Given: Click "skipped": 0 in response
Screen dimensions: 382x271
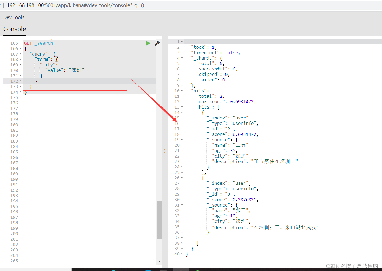Looking at the screenshot, I should click(213, 74).
